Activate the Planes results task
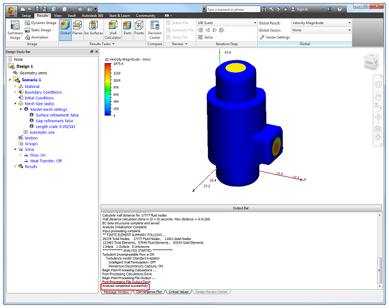This screenshot has width=389, height=308. (x=78, y=28)
